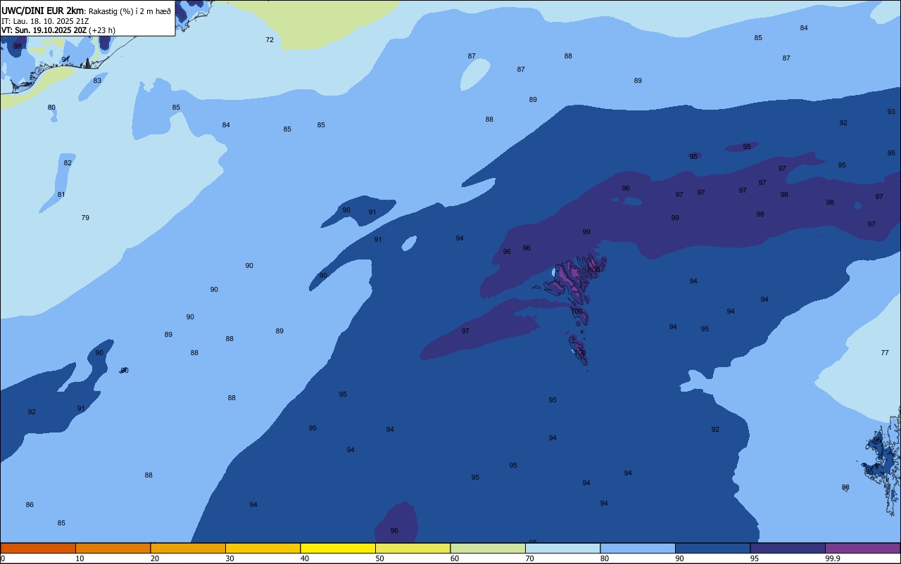Click the '(+23 h)' forecast offset text
Viewport: 901px width, 564px height.
[102, 30]
